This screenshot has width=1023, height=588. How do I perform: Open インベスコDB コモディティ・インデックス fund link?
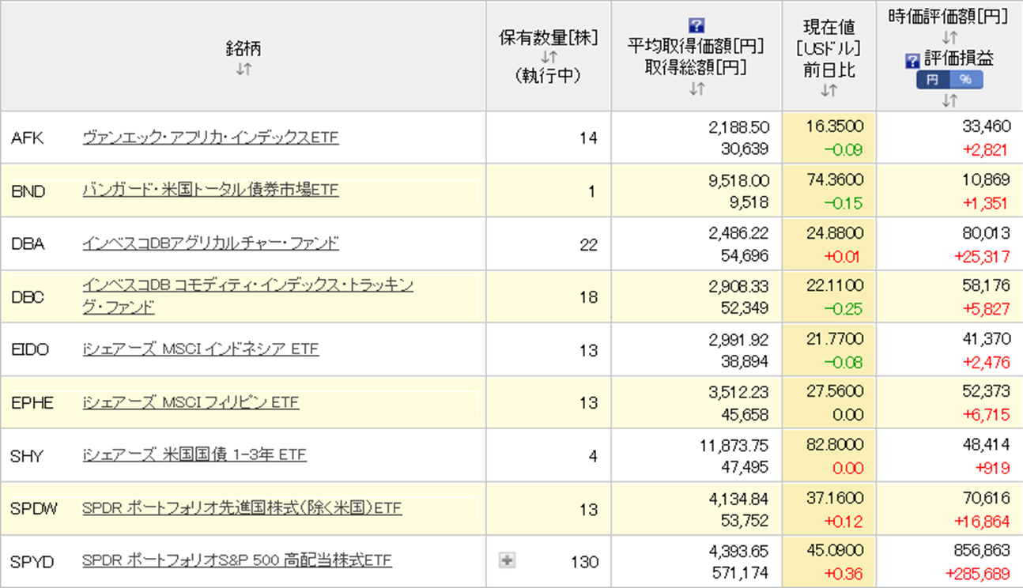coord(247,286)
